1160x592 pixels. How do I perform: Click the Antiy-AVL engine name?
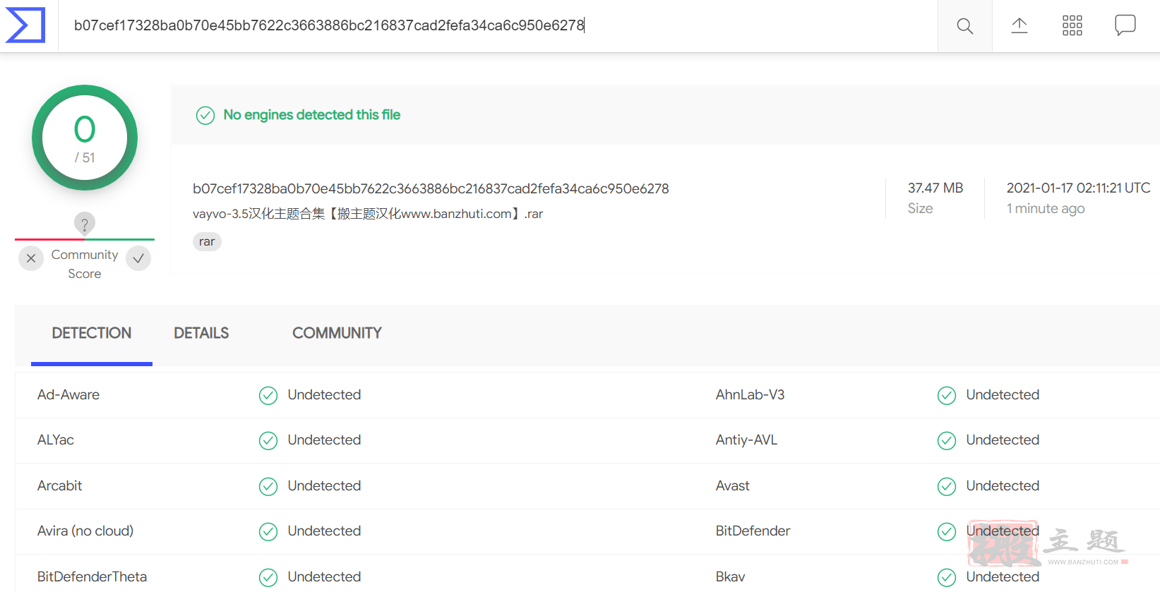click(746, 440)
